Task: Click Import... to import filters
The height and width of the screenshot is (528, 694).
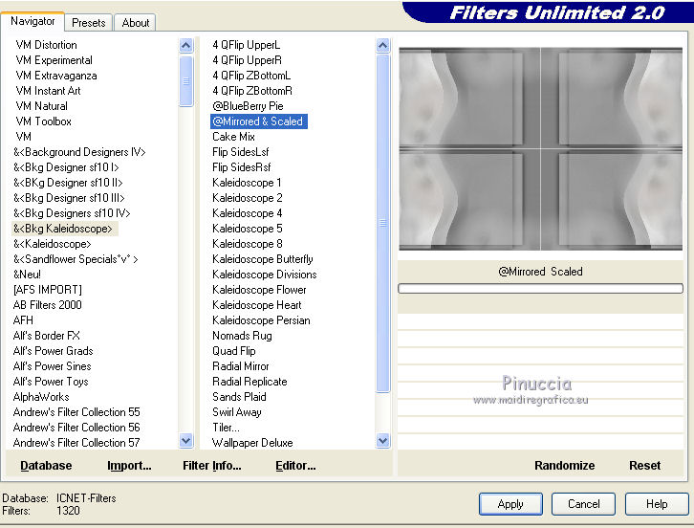Action: pos(129,466)
